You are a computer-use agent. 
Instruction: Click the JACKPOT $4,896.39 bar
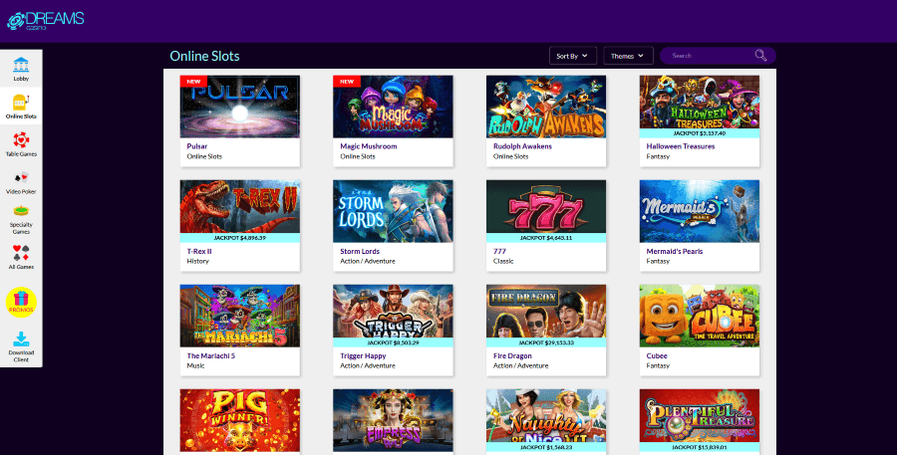(239, 238)
